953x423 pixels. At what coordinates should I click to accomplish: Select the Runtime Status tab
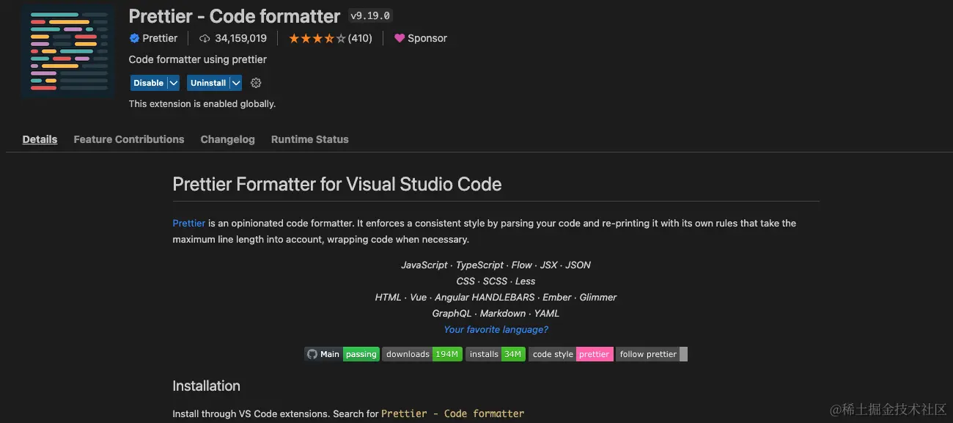pos(309,139)
